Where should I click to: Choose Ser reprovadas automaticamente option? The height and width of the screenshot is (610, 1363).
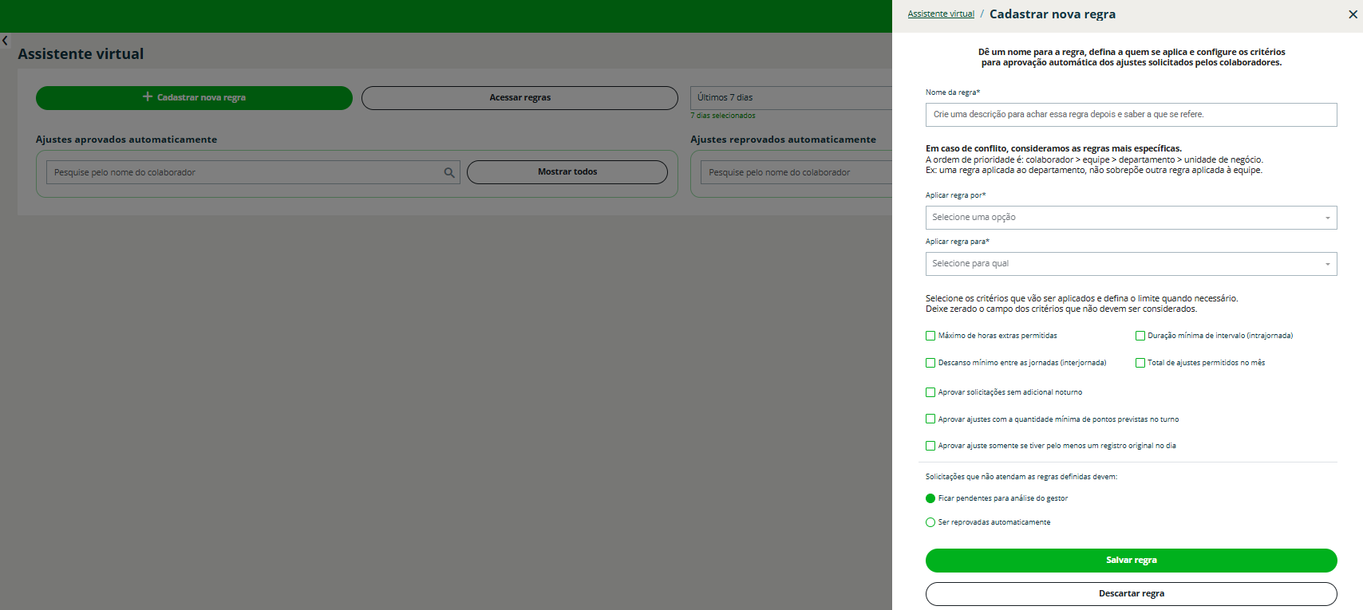click(x=930, y=522)
